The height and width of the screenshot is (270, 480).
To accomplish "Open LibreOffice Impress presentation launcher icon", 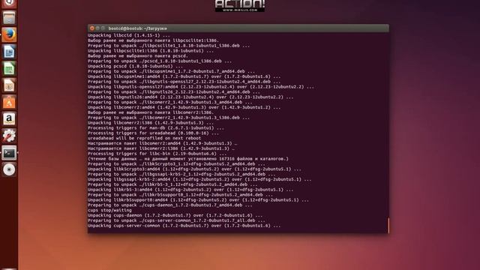I will click(9, 85).
